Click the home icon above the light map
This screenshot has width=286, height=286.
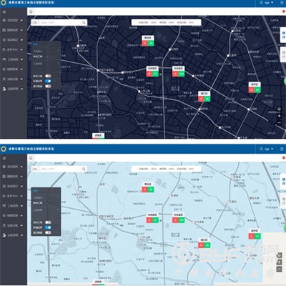31,158
